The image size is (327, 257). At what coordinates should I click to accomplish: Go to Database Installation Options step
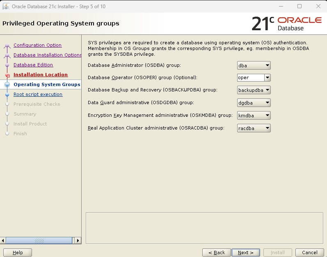click(47, 55)
